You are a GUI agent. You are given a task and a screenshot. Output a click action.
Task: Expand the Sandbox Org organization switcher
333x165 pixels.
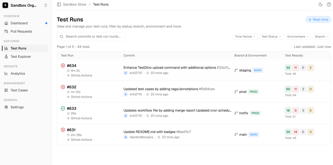(x=46, y=5)
